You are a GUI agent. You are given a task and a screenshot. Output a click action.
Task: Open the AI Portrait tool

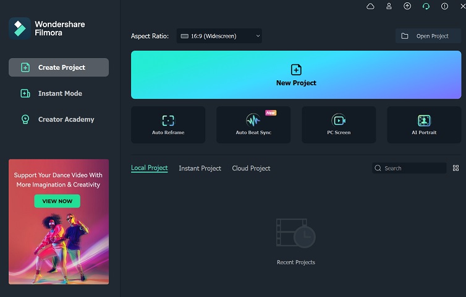424,125
